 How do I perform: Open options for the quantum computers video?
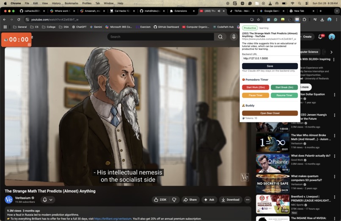(x=335, y=177)
